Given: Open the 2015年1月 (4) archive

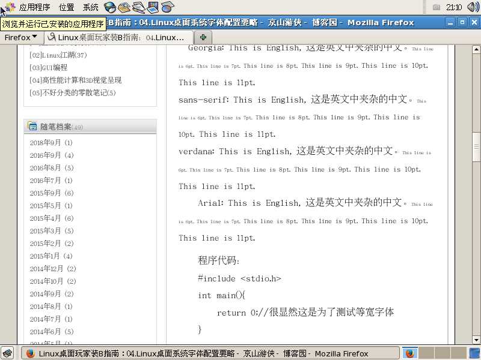Looking at the screenshot, I should click(51, 256).
